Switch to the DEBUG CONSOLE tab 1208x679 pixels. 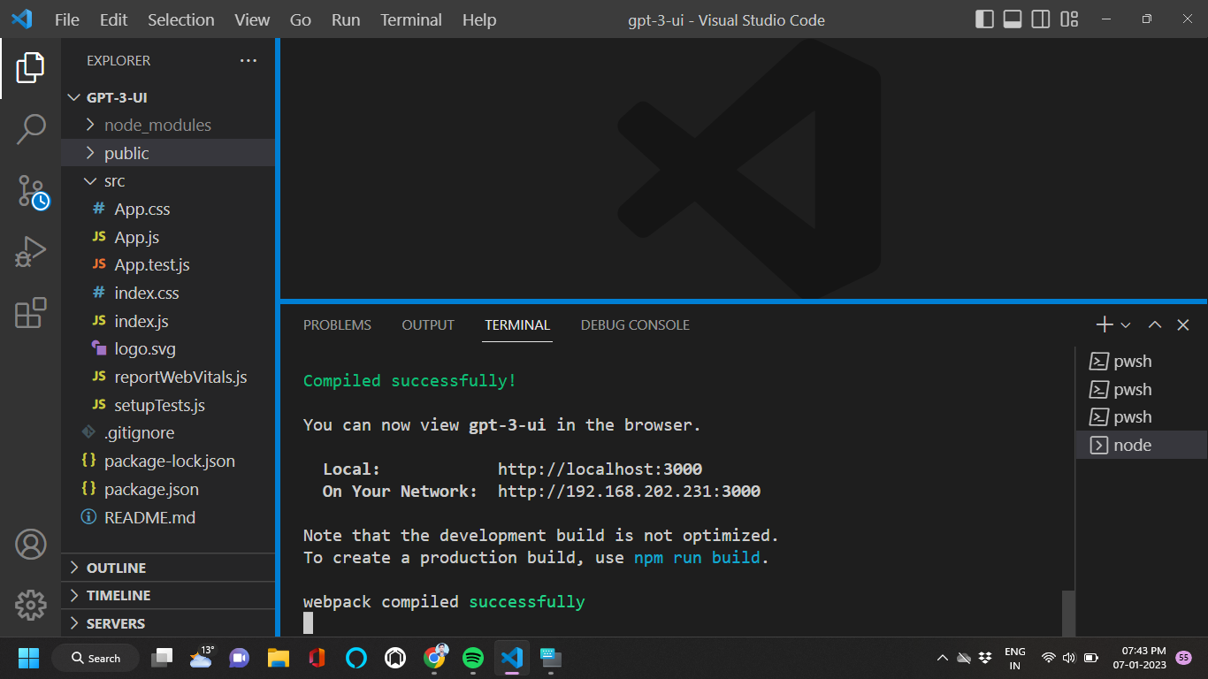(x=635, y=324)
